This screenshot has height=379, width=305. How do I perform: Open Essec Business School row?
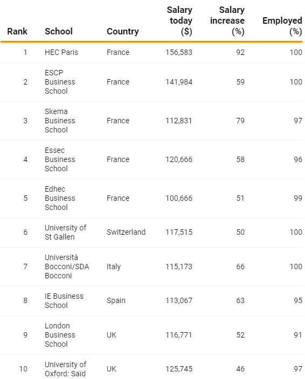pyautogui.click(x=151, y=159)
